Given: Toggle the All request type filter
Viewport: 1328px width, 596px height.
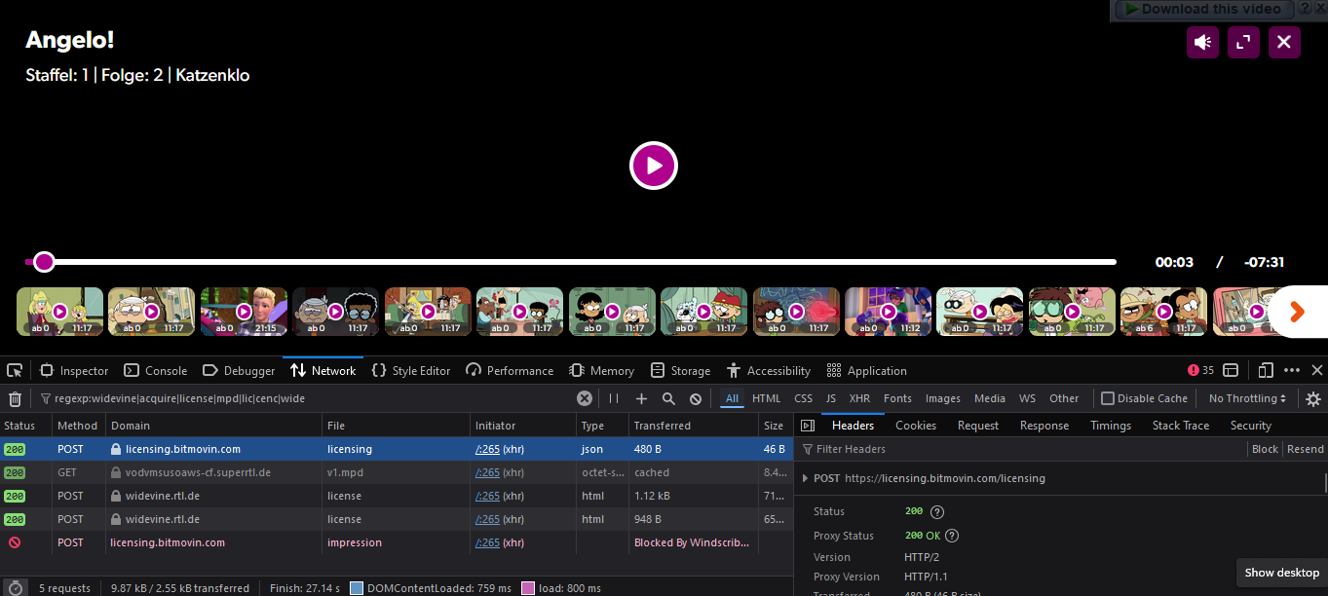Looking at the screenshot, I should point(733,398).
